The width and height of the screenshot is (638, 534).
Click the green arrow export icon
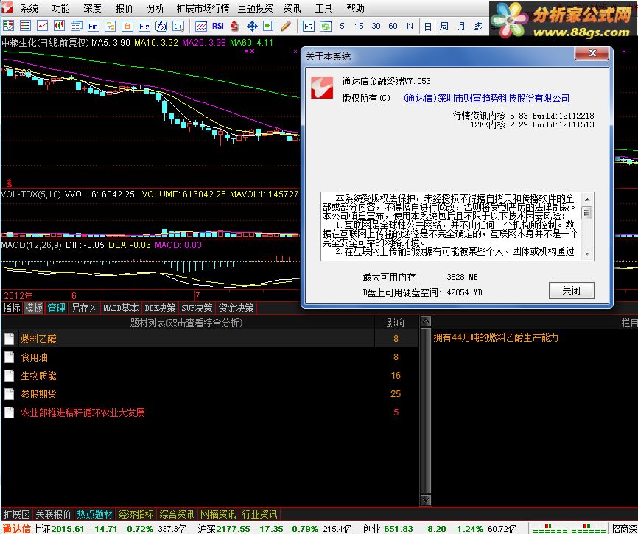pyautogui.click(x=268, y=26)
